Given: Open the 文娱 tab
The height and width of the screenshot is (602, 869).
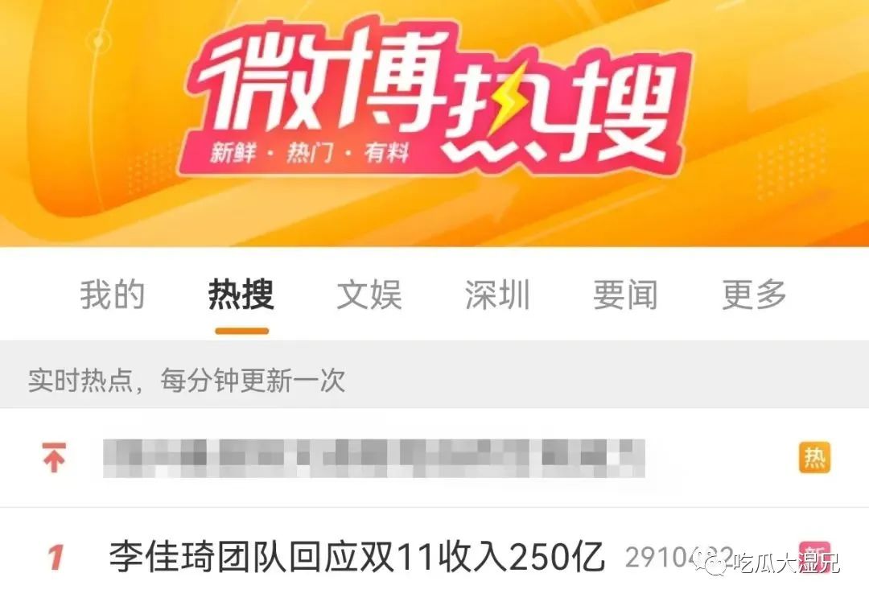Looking at the screenshot, I should point(369,295).
